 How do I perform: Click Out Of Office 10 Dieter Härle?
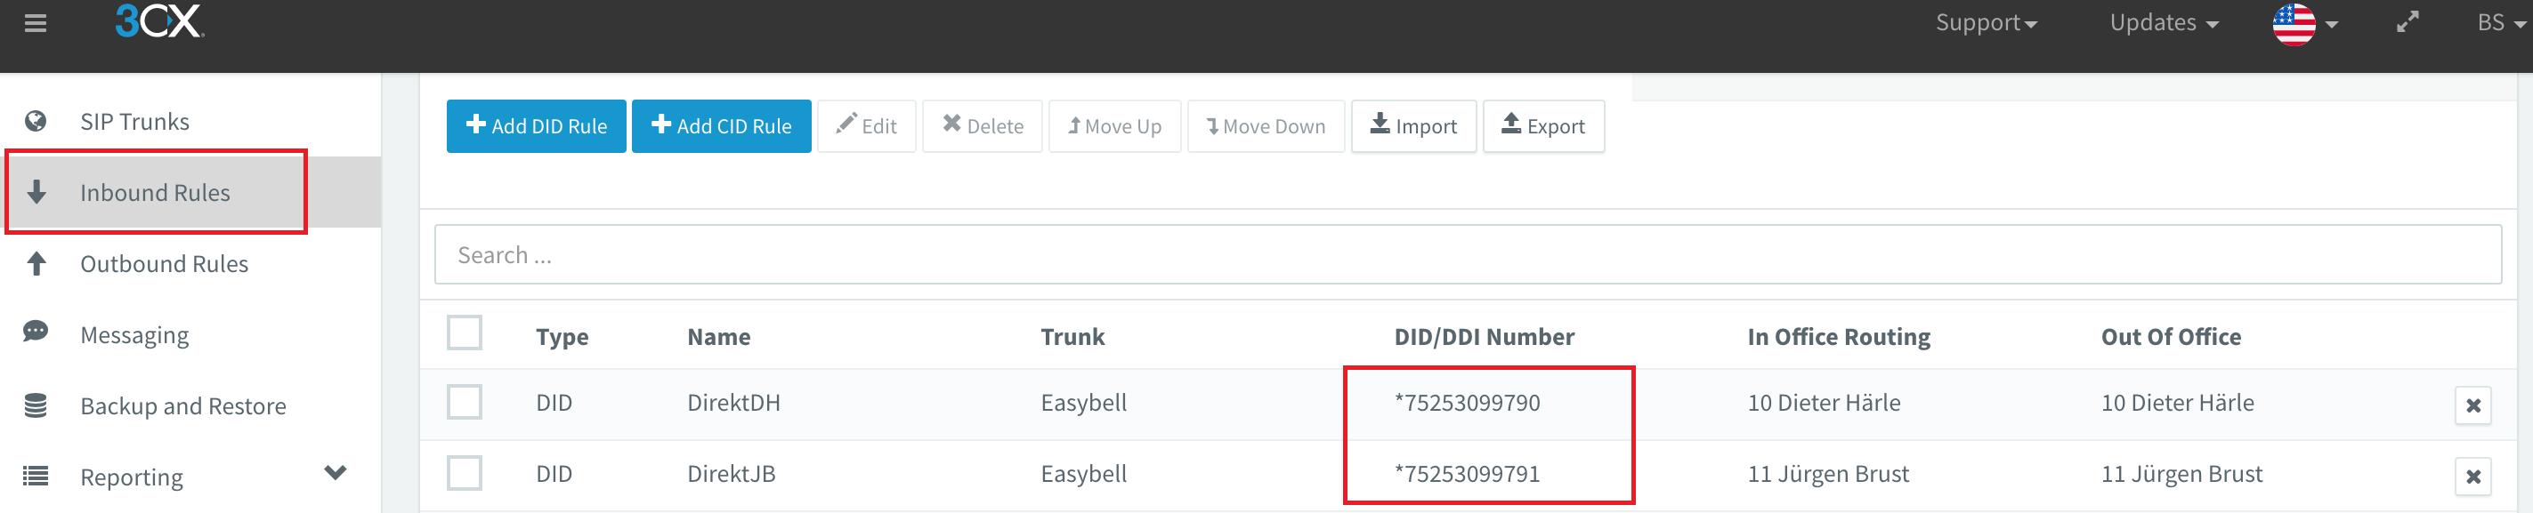point(2177,402)
